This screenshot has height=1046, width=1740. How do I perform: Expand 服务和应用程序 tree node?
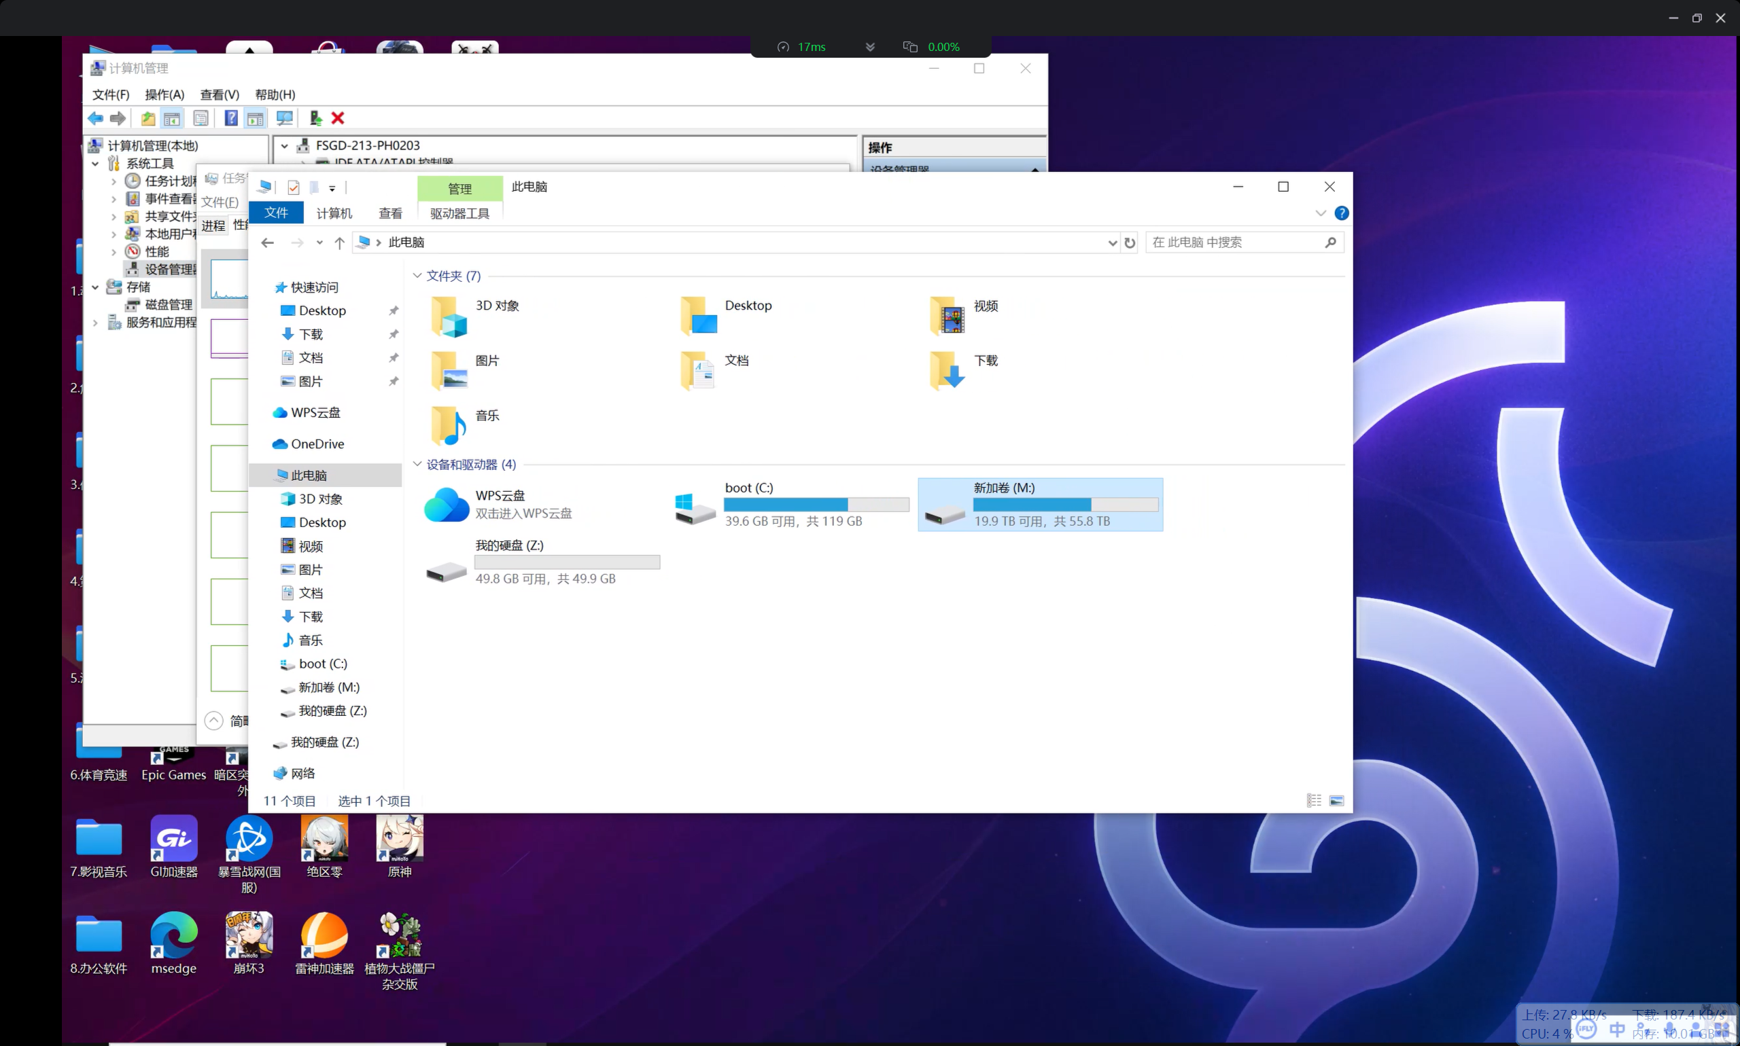pyautogui.click(x=95, y=322)
